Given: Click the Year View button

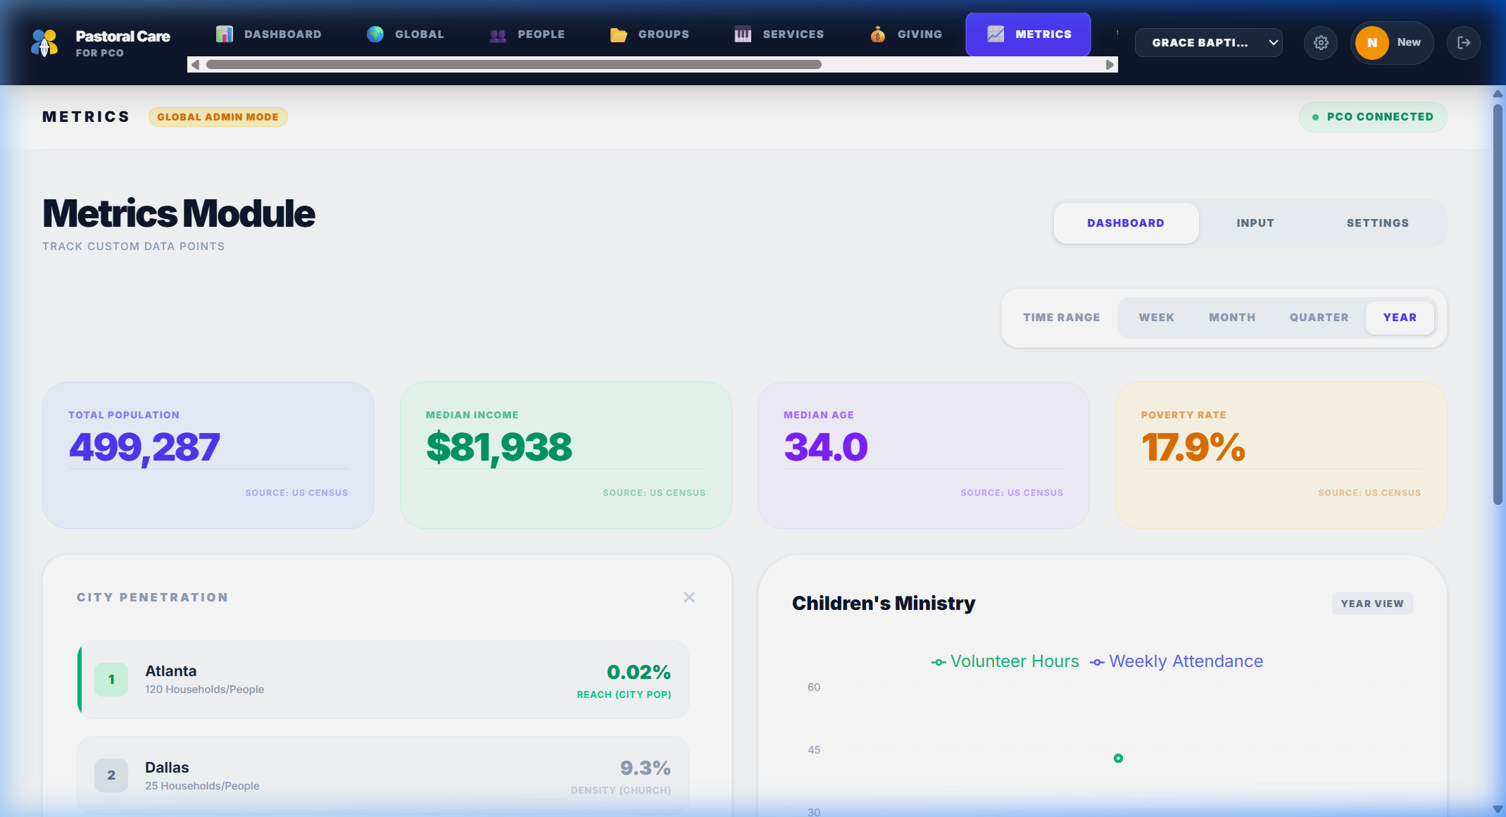Looking at the screenshot, I should click(x=1372, y=603).
